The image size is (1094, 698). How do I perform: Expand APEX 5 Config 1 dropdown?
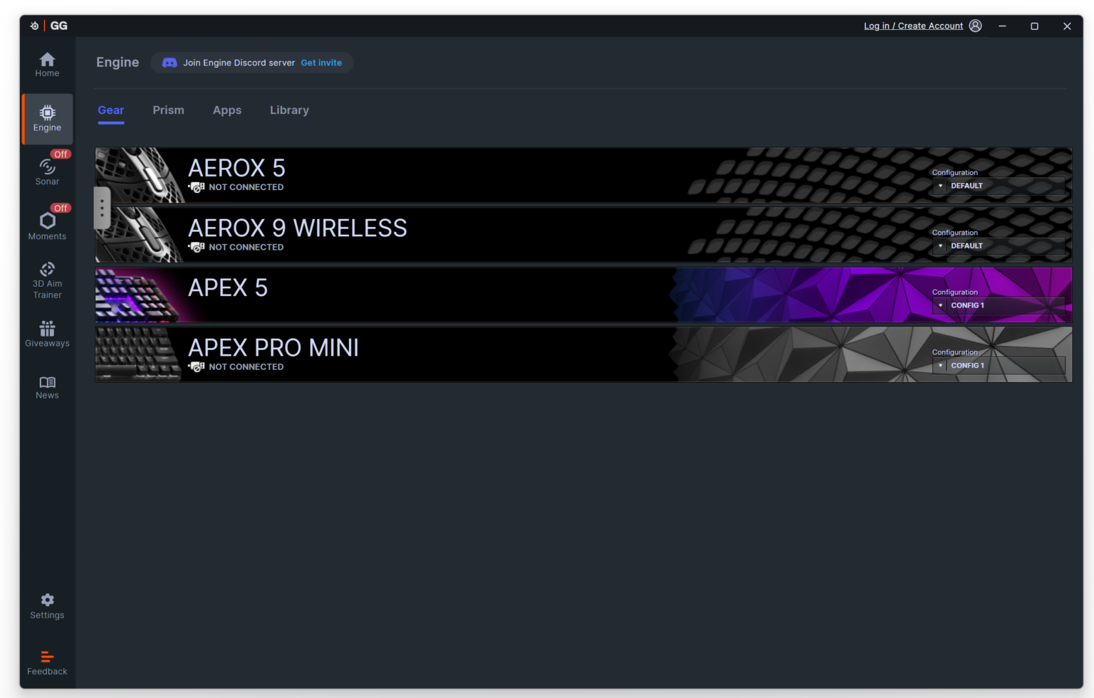[999, 305]
